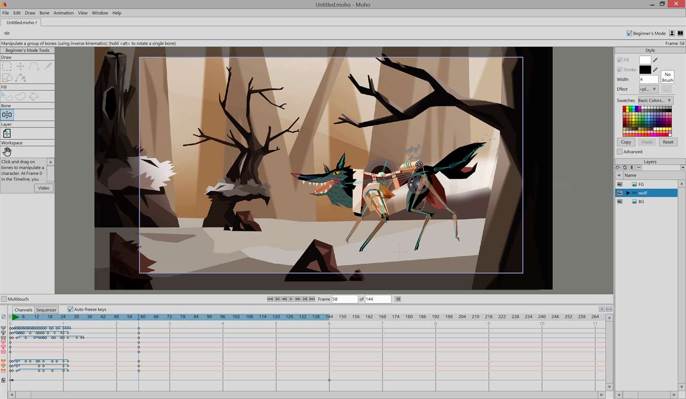Hide the BG layer visibility
Image resolution: width=686 pixels, height=399 pixels.
[620, 201]
